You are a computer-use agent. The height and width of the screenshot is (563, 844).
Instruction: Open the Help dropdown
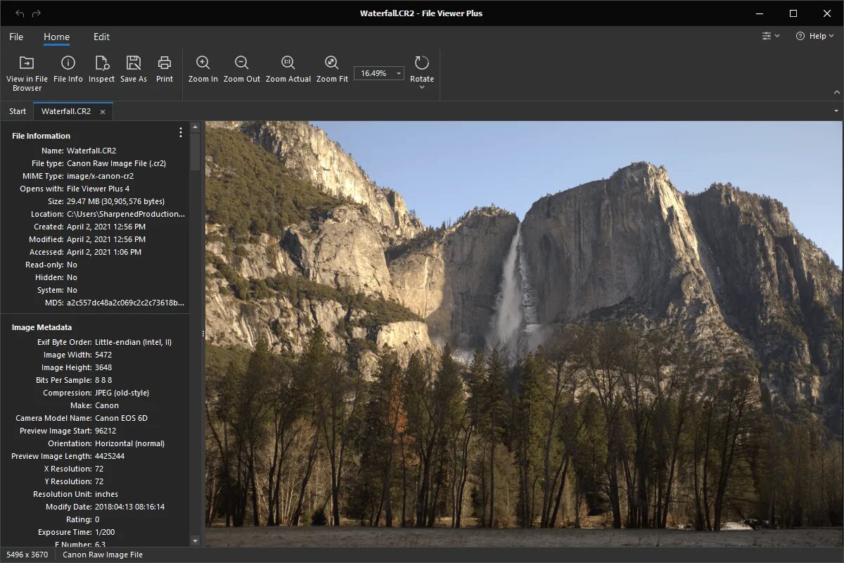click(814, 36)
